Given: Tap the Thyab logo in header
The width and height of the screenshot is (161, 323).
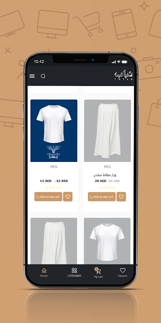Looking at the screenshot, I should [124, 76].
